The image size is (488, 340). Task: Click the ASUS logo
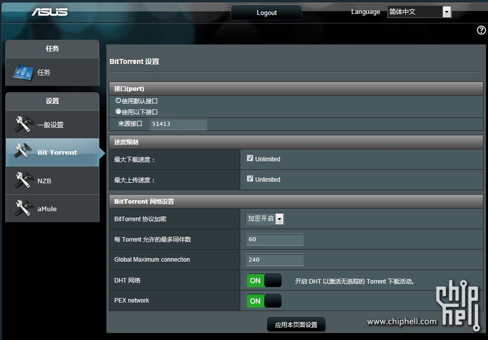coord(49,12)
